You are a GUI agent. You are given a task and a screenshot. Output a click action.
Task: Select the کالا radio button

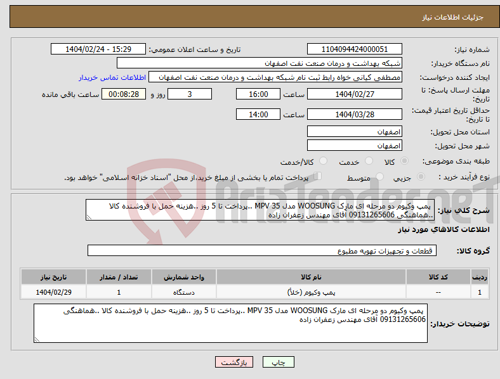coord(404,161)
